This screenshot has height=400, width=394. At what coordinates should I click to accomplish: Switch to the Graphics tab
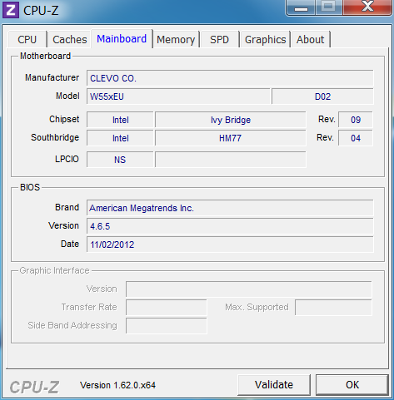(265, 39)
